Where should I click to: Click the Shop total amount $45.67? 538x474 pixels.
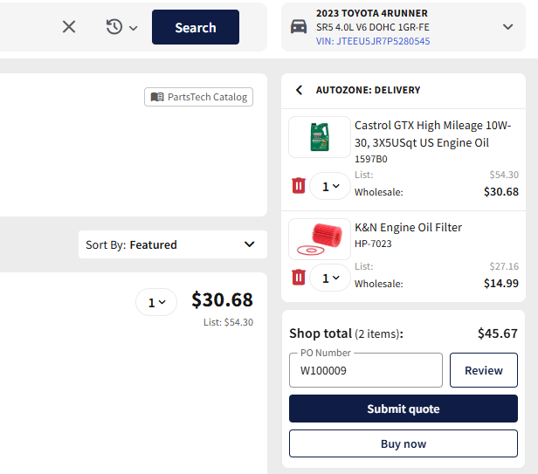click(x=498, y=333)
